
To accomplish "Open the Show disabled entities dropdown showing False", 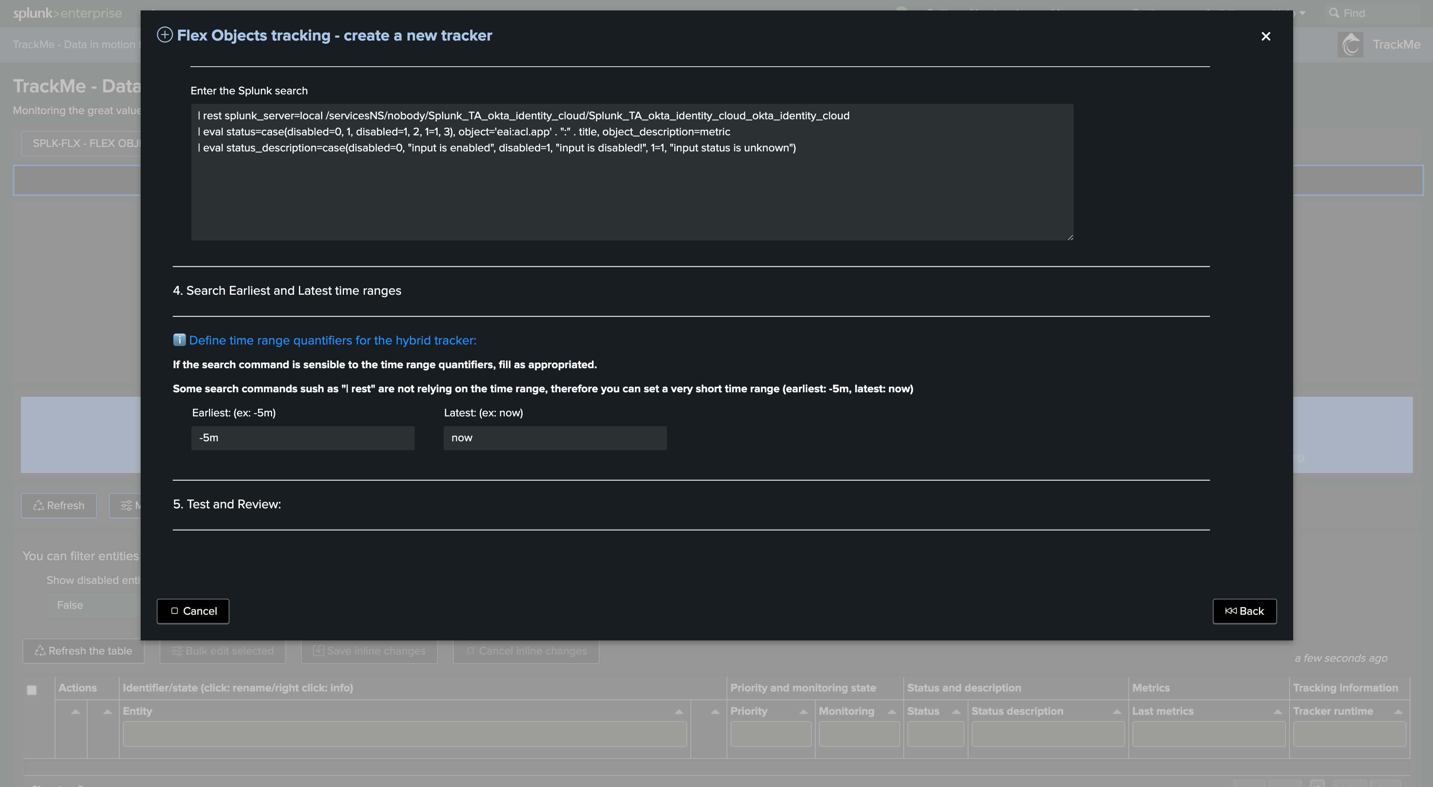I will tap(94, 605).
